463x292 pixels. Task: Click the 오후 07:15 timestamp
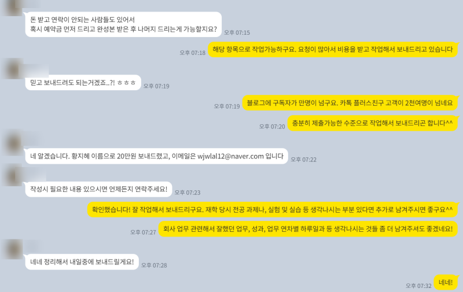pos(237,33)
